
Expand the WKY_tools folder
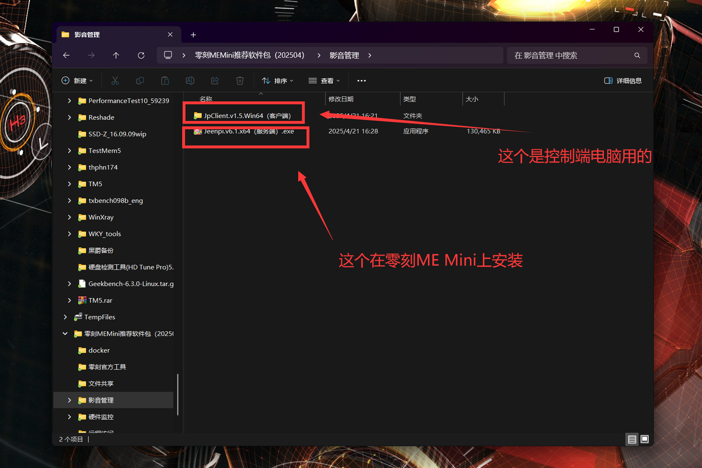pos(69,234)
